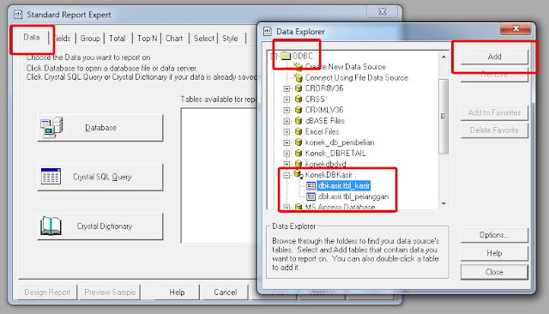549x314 pixels.
Task: Click the Preview Sample button
Action: click(x=110, y=293)
